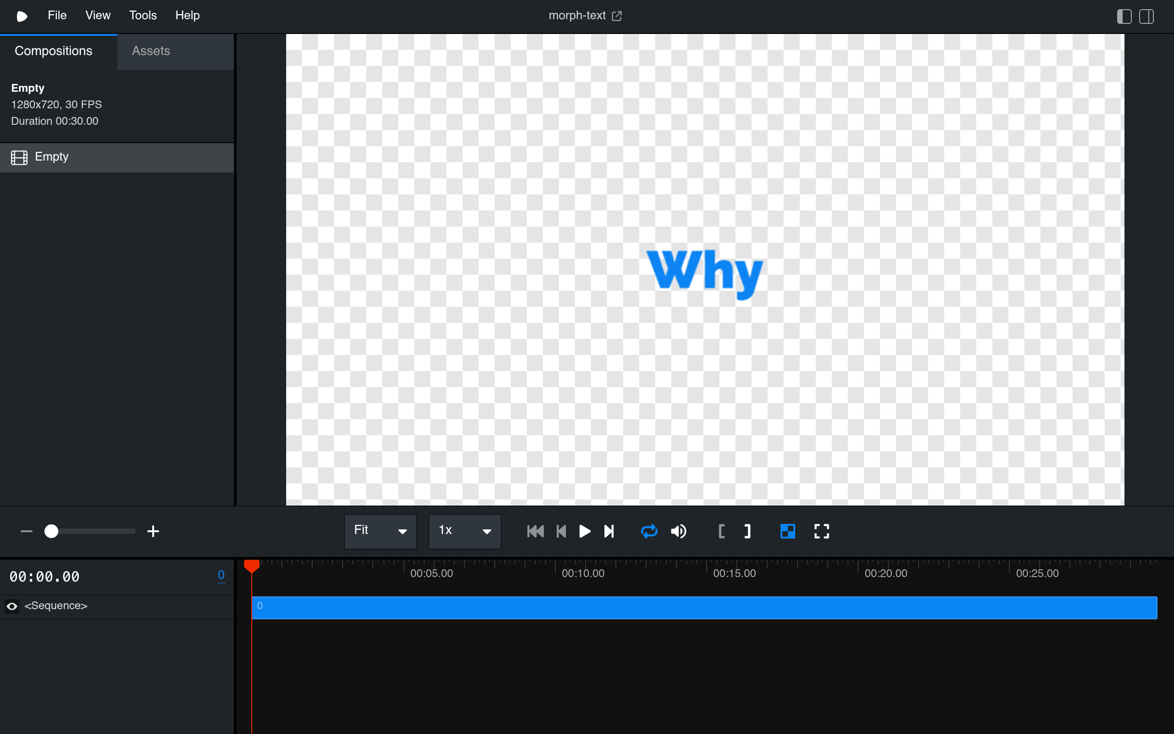The width and height of the screenshot is (1174, 734).
Task: Zoom out timeline with minus icon
Action: pos(27,531)
